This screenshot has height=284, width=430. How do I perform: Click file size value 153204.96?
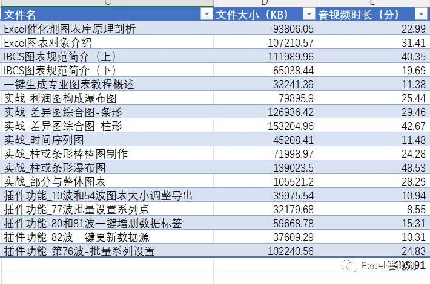pyautogui.click(x=291, y=126)
